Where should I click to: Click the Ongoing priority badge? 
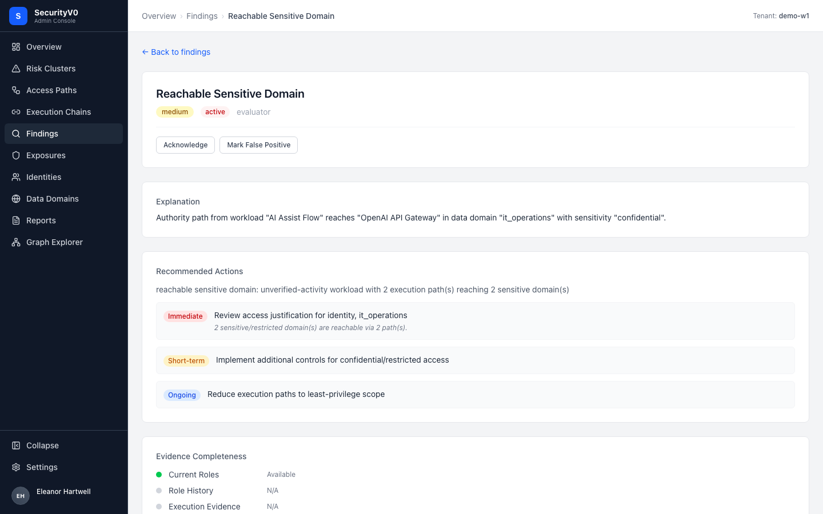coord(182,395)
